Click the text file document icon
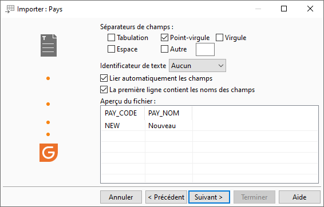This screenshot has height=207, width=324. click(x=49, y=45)
